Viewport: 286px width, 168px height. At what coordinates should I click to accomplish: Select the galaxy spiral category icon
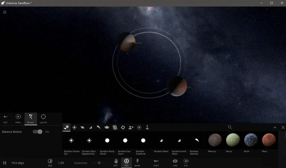(115, 128)
